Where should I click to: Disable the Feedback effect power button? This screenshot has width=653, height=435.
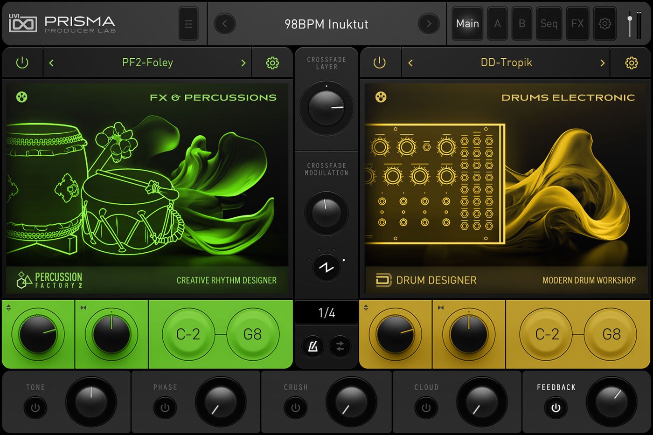pyautogui.click(x=556, y=408)
